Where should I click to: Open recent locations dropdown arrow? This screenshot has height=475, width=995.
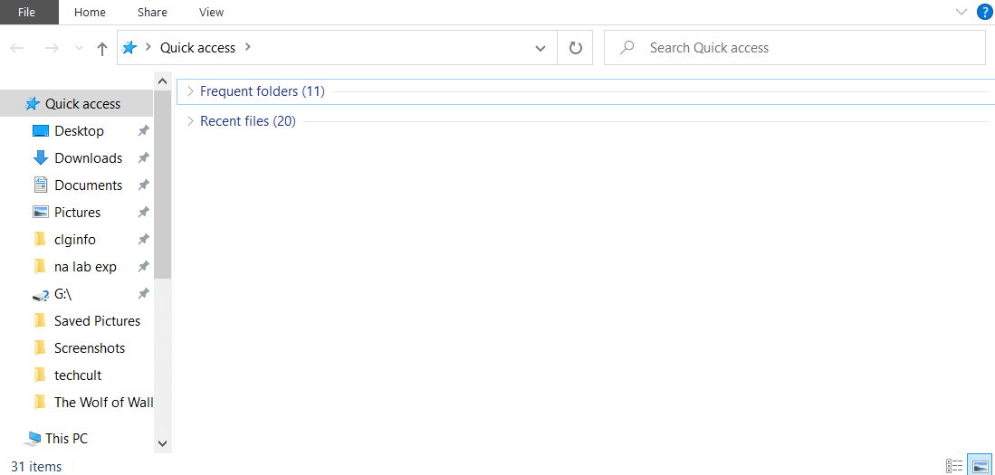pos(80,48)
